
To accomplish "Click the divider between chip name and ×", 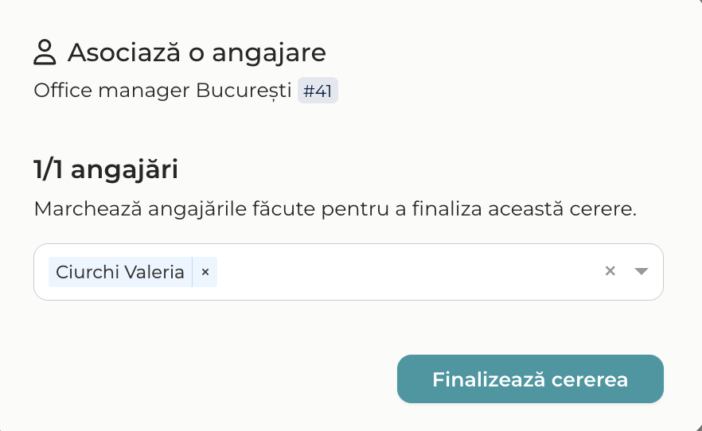I will click(x=193, y=272).
